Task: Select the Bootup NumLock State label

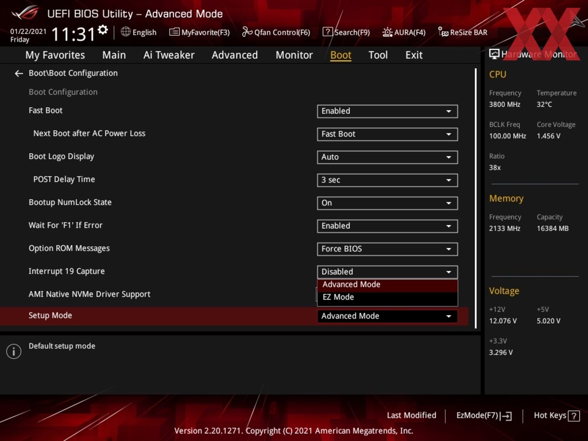Action: pyautogui.click(x=70, y=202)
